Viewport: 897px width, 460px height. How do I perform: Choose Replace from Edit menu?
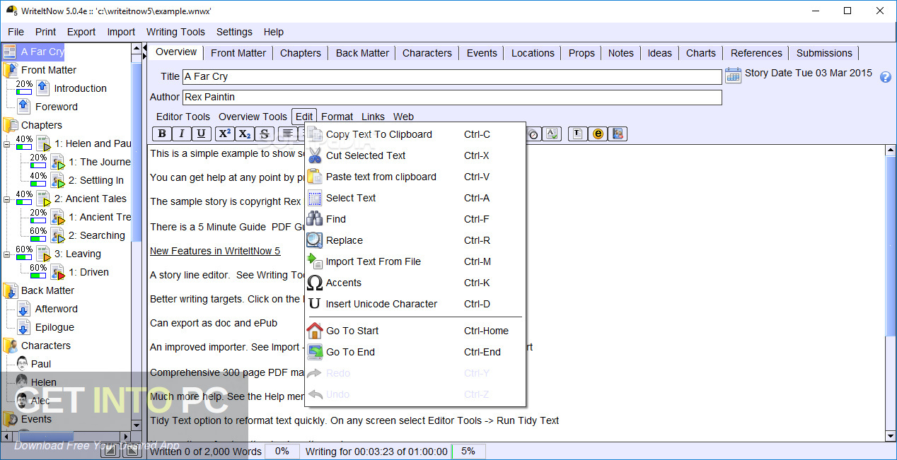415,240
